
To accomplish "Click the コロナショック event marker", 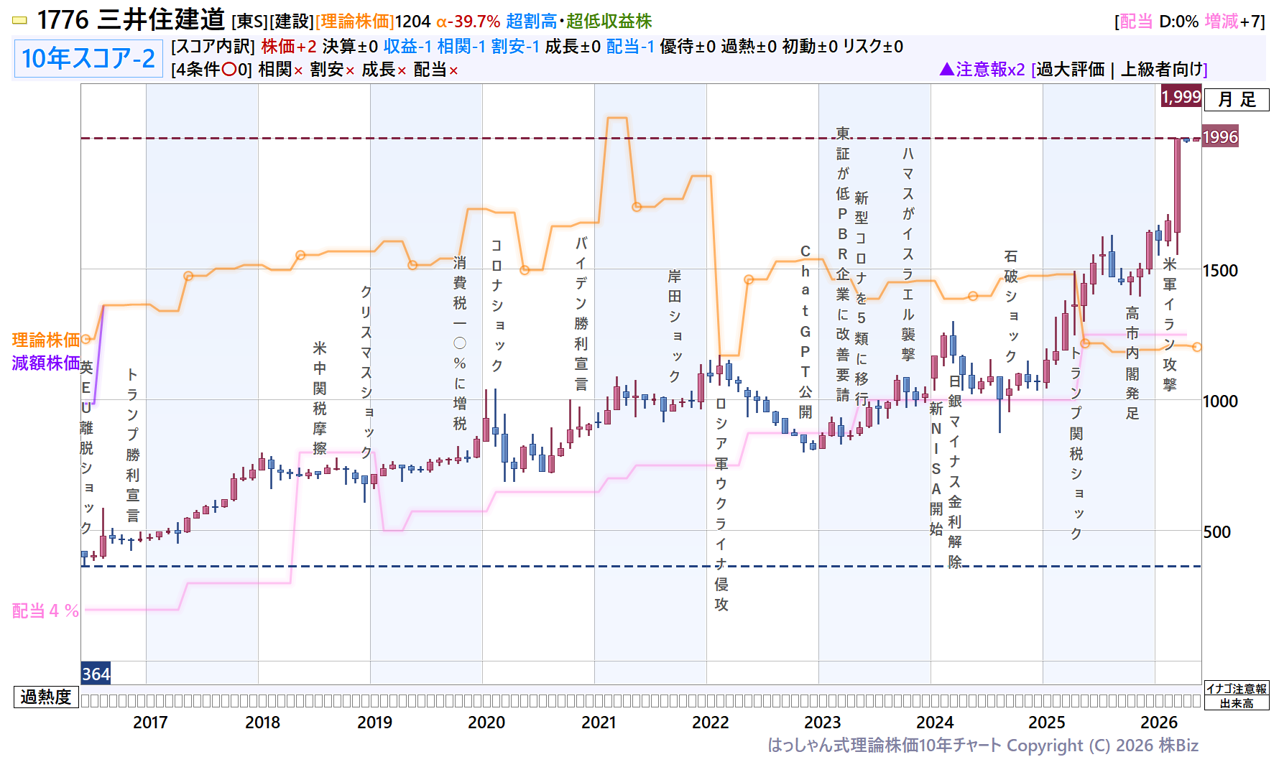I will (x=497, y=305).
